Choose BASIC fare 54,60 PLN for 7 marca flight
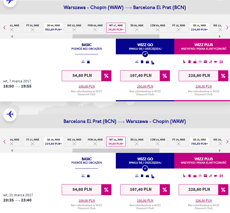Image resolution: width=230 pixels, height=213 pixels. click(x=86, y=76)
